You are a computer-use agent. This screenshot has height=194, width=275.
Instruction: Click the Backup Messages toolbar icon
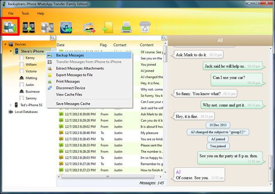[10, 27]
